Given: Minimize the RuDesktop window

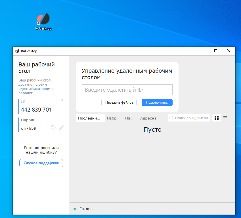Looking at the screenshot, I should tap(203, 51).
